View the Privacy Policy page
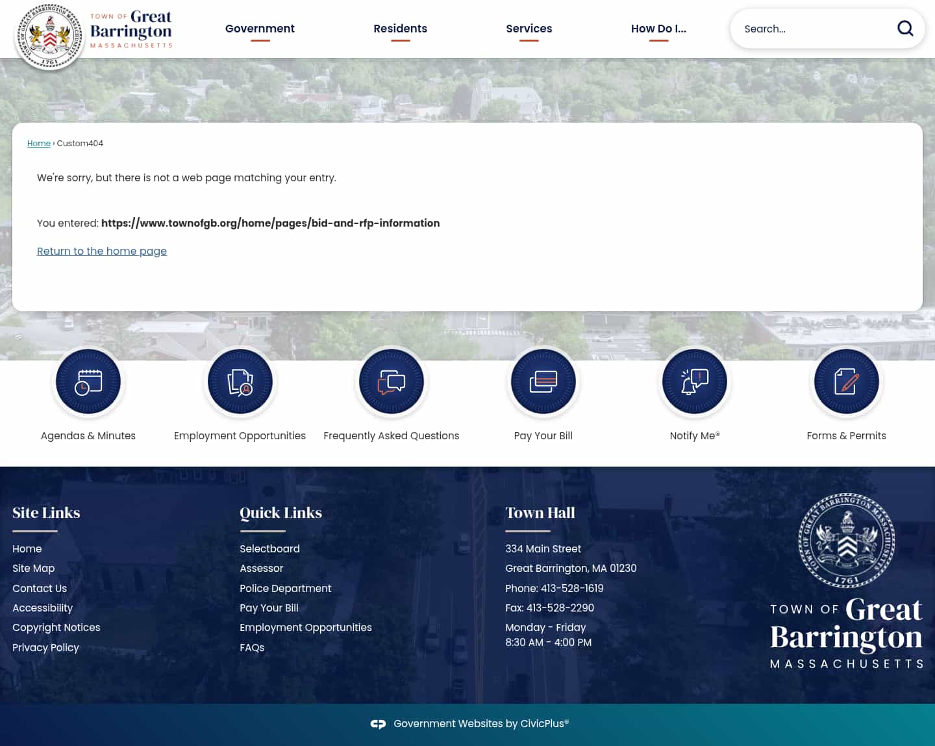935x746 pixels. pos(45,647)
